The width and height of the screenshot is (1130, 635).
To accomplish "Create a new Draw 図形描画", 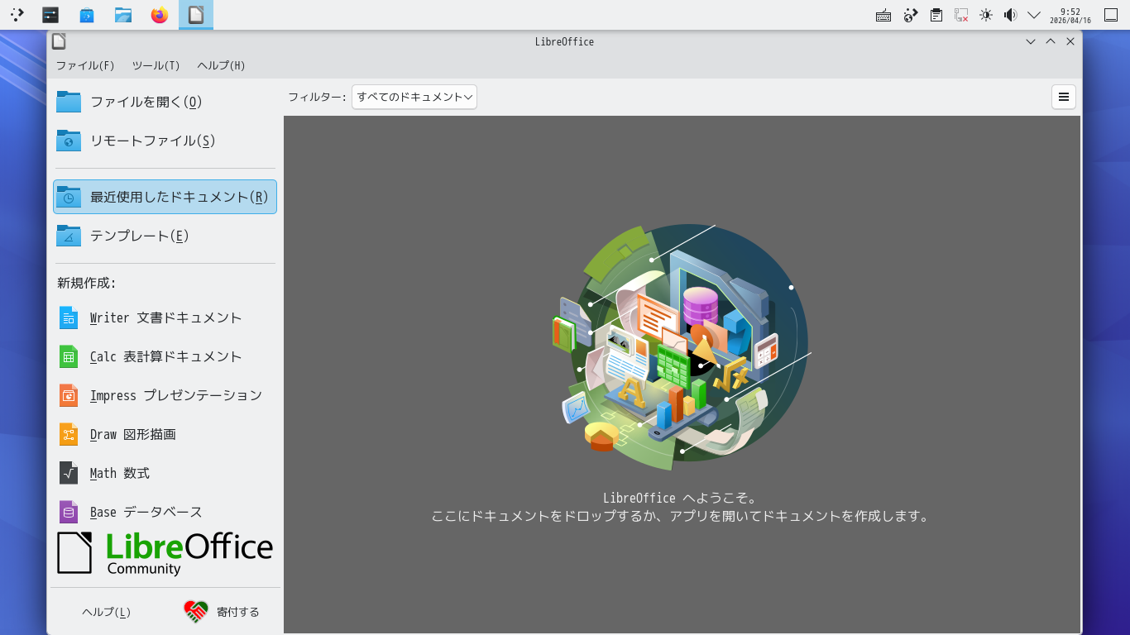I will tap(165, 434).
